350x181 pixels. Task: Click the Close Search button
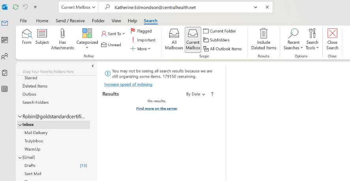click(332, 39)
